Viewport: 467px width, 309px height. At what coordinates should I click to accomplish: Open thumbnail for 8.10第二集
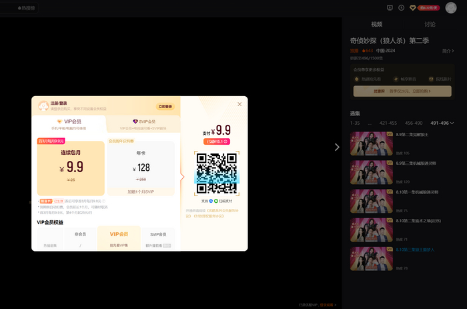[x=372, y=230]
